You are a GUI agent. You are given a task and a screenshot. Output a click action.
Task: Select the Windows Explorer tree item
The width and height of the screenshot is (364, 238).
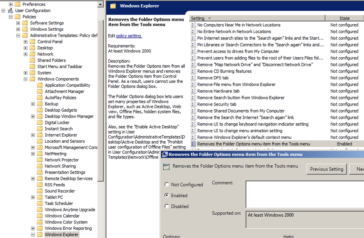(62, 234)
